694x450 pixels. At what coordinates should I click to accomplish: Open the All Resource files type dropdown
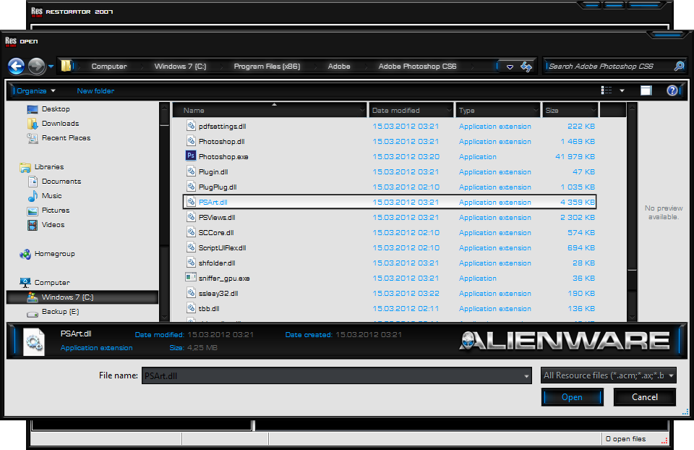point(609,375)
